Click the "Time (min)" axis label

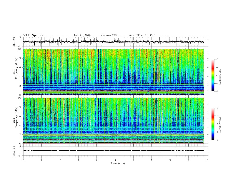point(118,163)
